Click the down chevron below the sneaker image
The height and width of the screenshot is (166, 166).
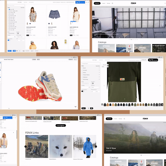coord(76,107)
